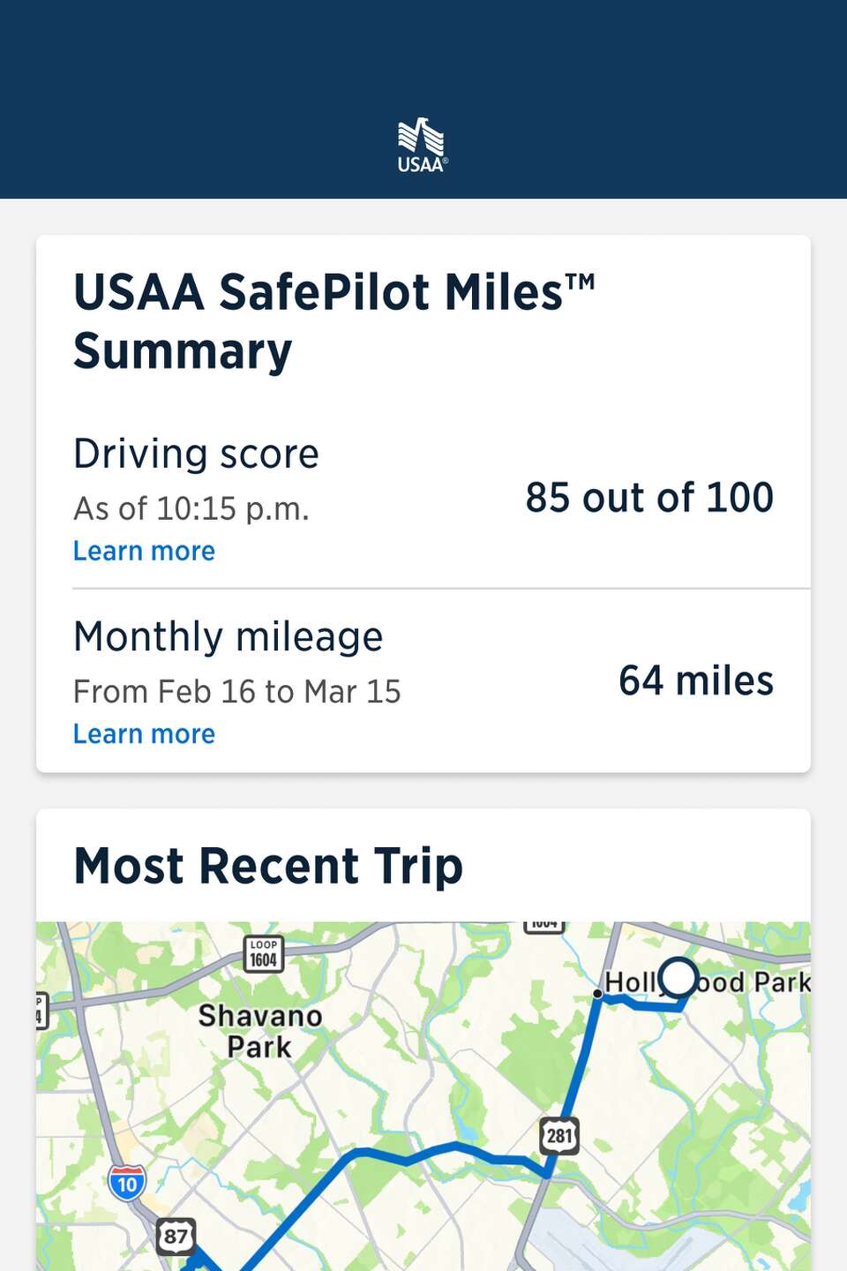Screen dimensions: 847x1271
Task: Open Learn more under Driving score
Action: coord(144,551)
